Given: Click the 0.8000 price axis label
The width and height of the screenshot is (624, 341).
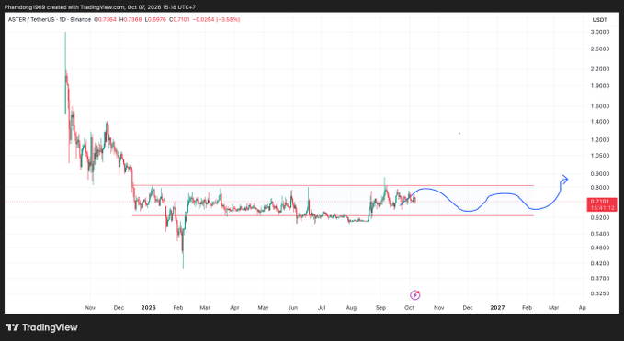Looking at the screenshot, I should pos(600,188).
